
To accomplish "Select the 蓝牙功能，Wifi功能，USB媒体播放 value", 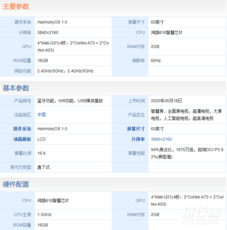I will pyautogui.click(x=70, y=101).
